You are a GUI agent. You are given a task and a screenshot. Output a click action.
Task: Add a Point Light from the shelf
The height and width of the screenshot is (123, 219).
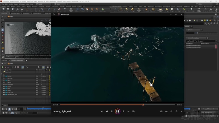pos(121,10)
